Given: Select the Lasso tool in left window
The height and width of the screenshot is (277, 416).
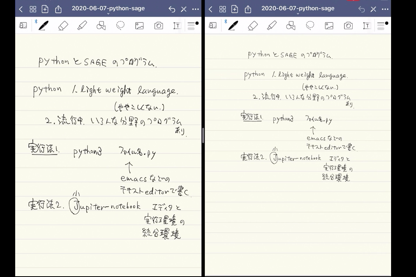Looking at the screenshot, I should pyautogui.click(x=120, y=25).
